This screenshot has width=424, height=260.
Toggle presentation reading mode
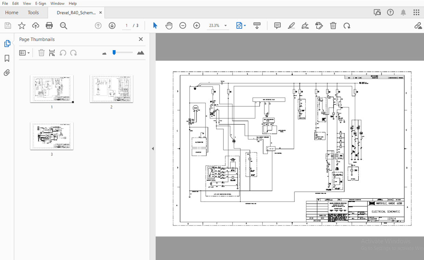tap(257, 25)
